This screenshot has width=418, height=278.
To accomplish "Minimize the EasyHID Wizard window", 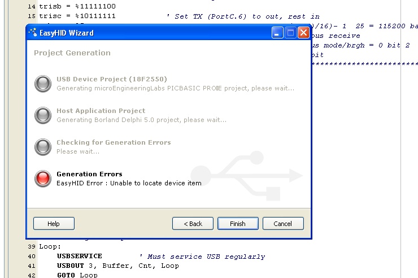I will coord(277,33).
